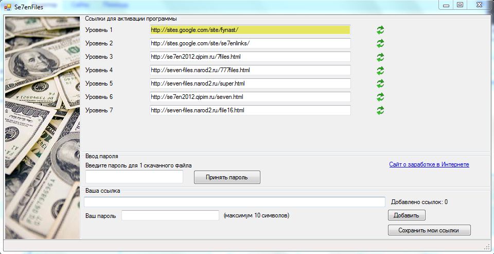Click the seven.html URL field
494x254 pixels.
pyautogui.click(x=250, y=97)
